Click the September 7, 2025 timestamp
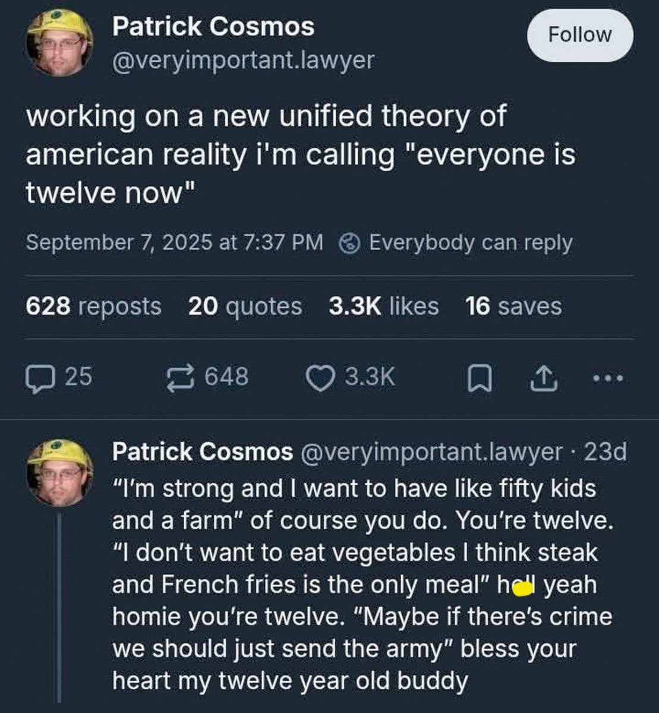This screenshot has height=713, width=659. 175,242
